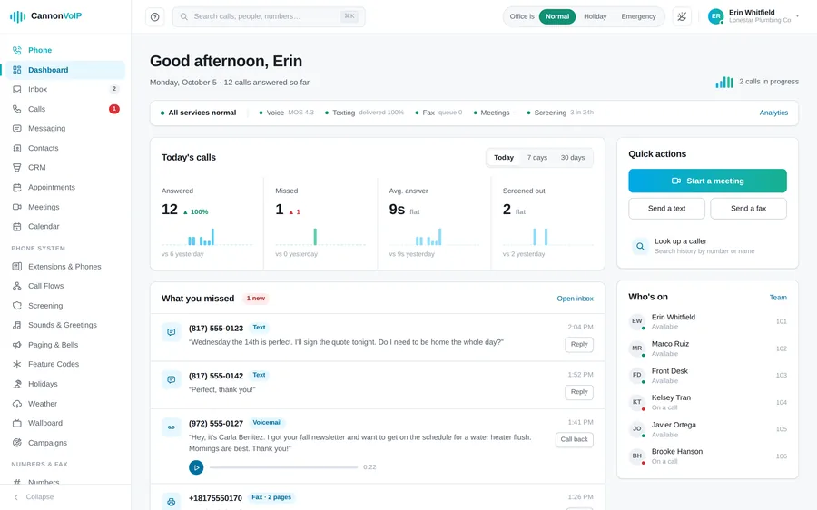This screenshot has height=510, width=817.
Task: Open the Analytics link
Action: coord(773,113)
